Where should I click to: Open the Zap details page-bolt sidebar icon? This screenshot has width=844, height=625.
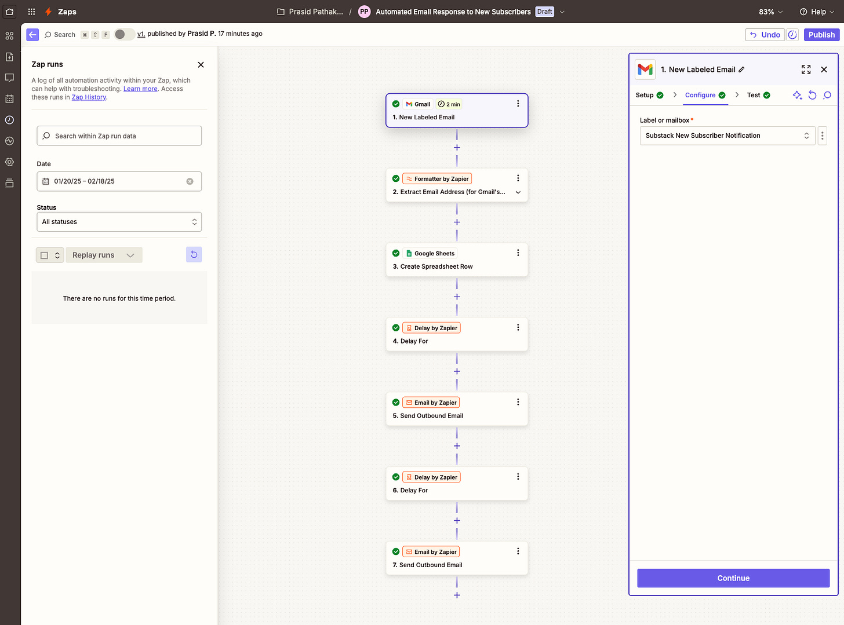pyautogui.click(x=9, y=57)
